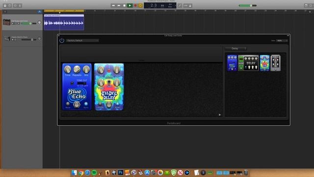Open the Quick Help button
The height and width of the screenshot is (177, 314).
pyautogui.click(x=10, y=5)
